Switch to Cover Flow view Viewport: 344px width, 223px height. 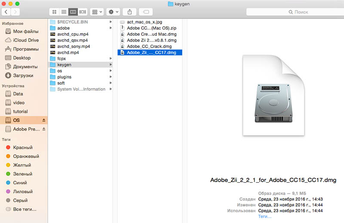[83, 12]
